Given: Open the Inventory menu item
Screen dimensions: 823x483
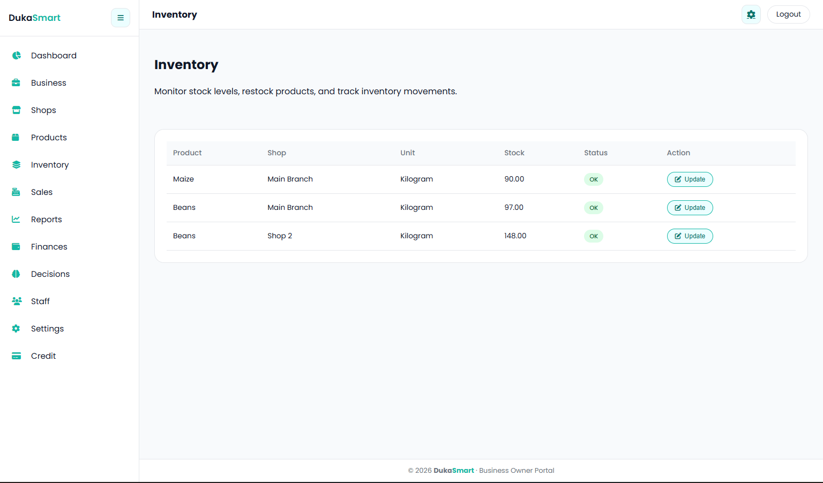Looking at the screenshot, I should tap(49, 165).
